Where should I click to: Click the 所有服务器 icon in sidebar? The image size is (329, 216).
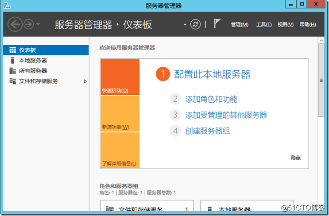pyautogui.click(x=12, y=71)
